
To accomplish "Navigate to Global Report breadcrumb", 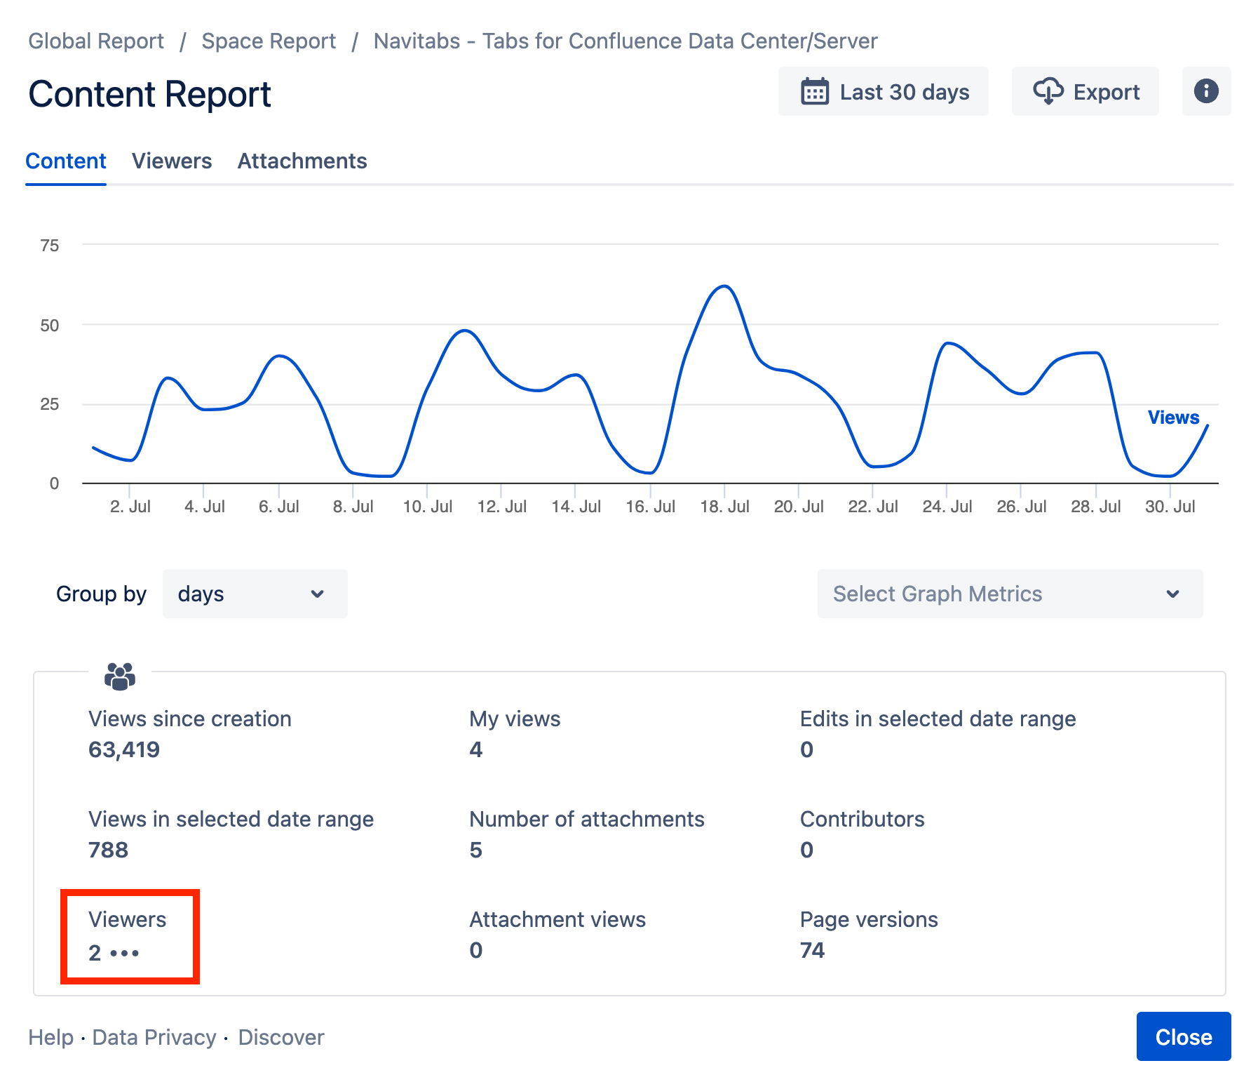I will point(95,41).
